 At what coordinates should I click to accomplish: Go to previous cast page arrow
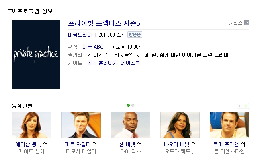coord(240,106)
